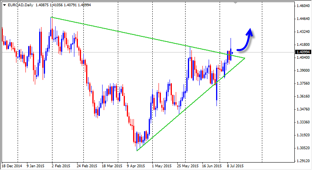This screenshot has height=170, width=312.
Task: Click the black current price tag on the price axis
Action: (303, 52)
